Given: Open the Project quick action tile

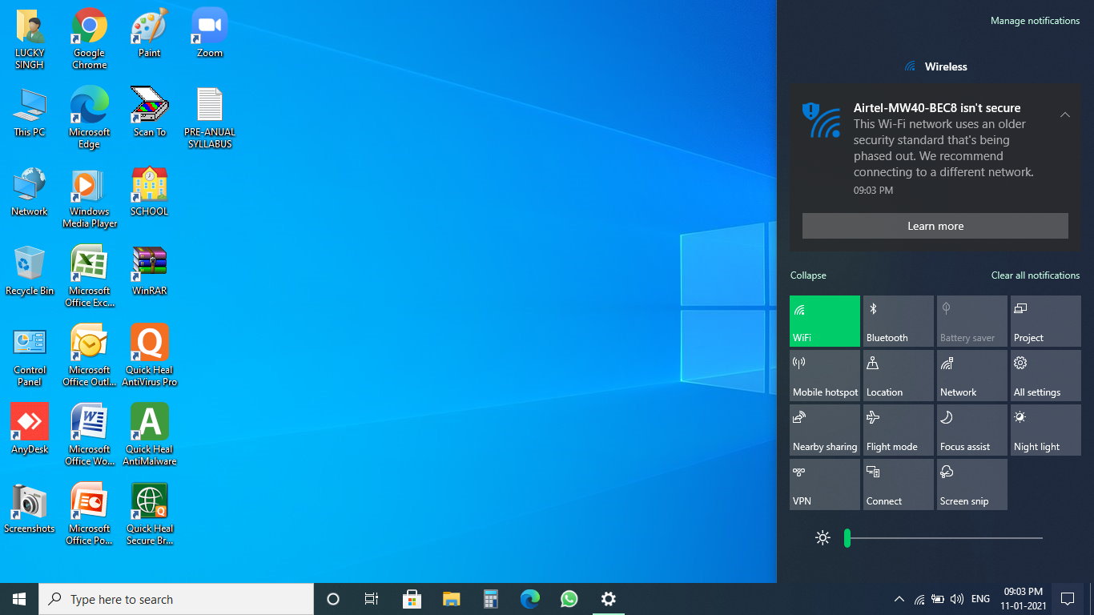Looking at the screenshot, I should [x=1046, y=321].
